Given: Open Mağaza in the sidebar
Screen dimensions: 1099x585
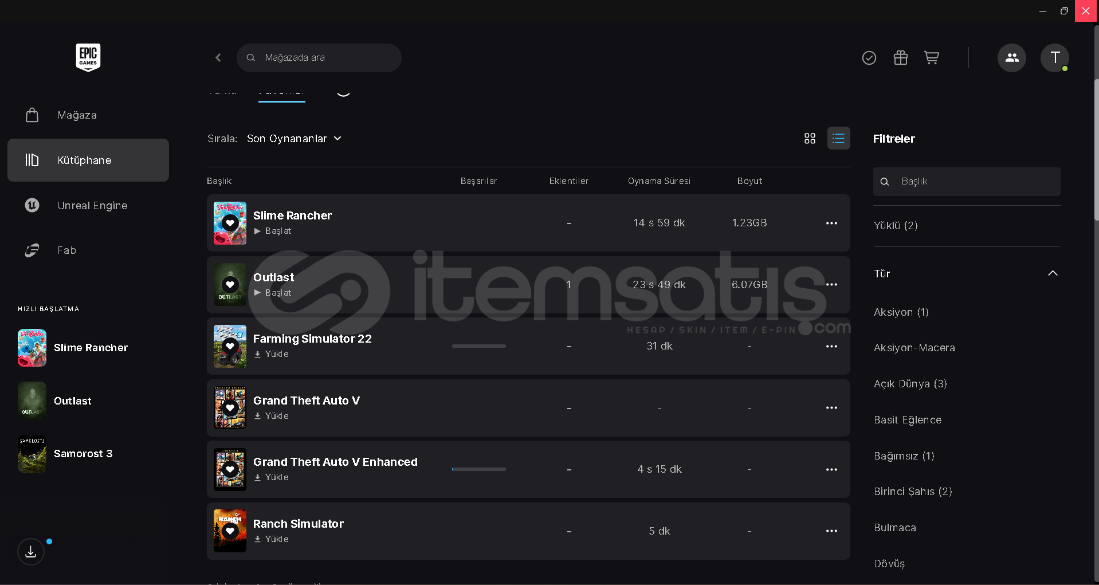Looking at the screenshot, I should [88, 115].
